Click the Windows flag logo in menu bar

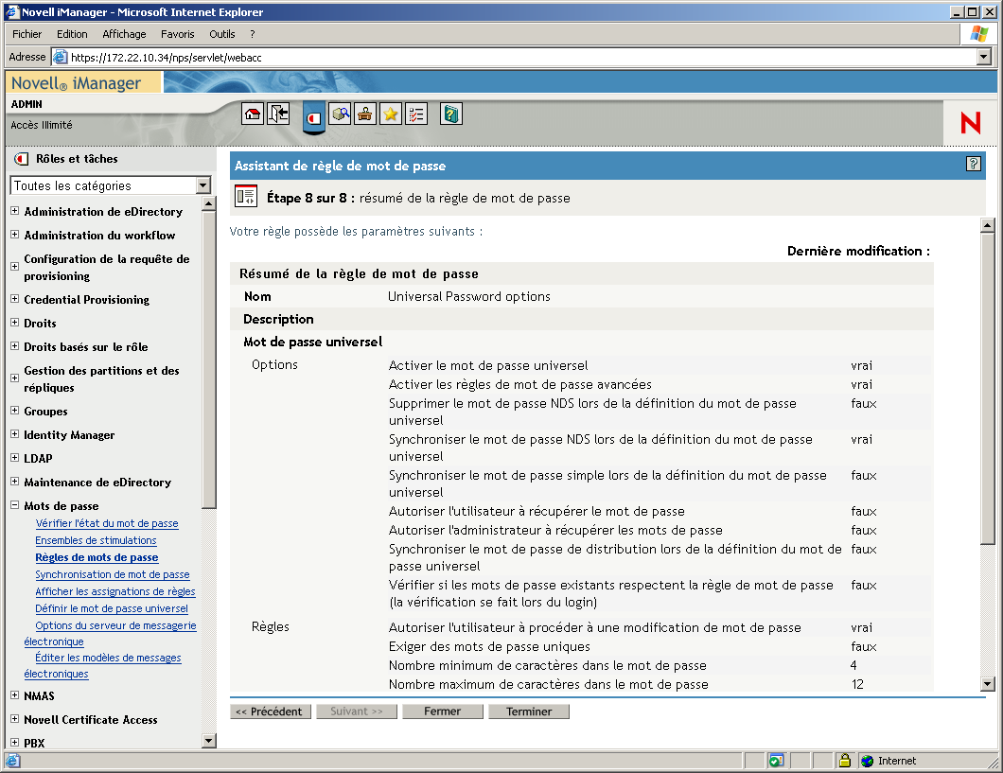click(x=978, y=33)
